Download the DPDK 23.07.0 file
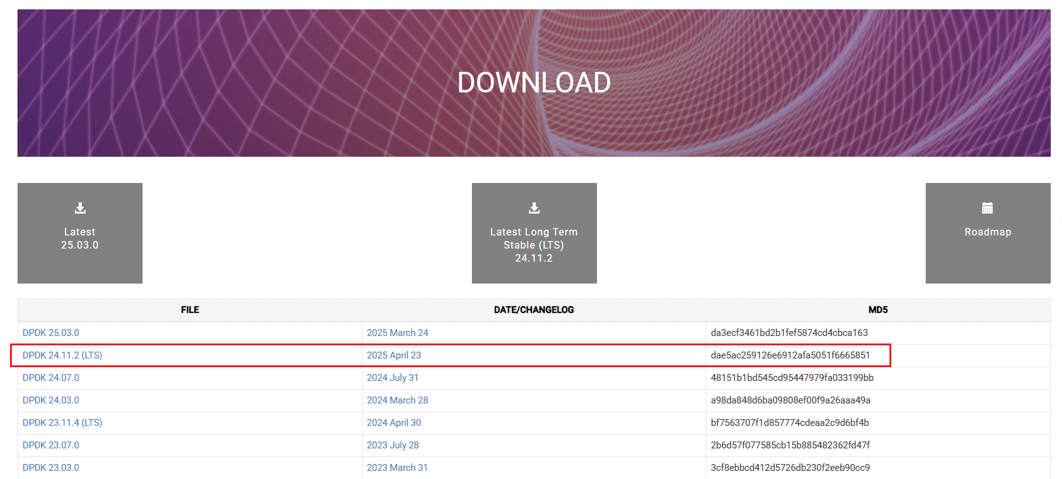1062x479 pixels. [x=51, y=445]
